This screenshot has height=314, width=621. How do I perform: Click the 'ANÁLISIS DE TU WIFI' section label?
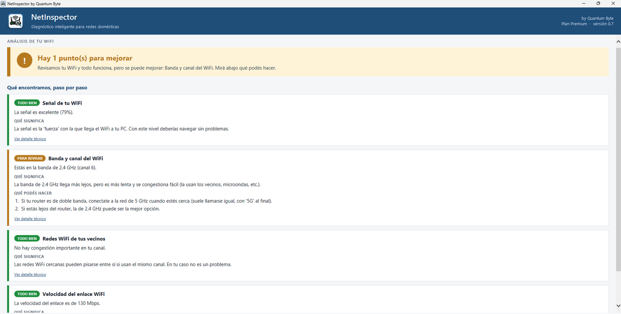[x=30, y=42]
